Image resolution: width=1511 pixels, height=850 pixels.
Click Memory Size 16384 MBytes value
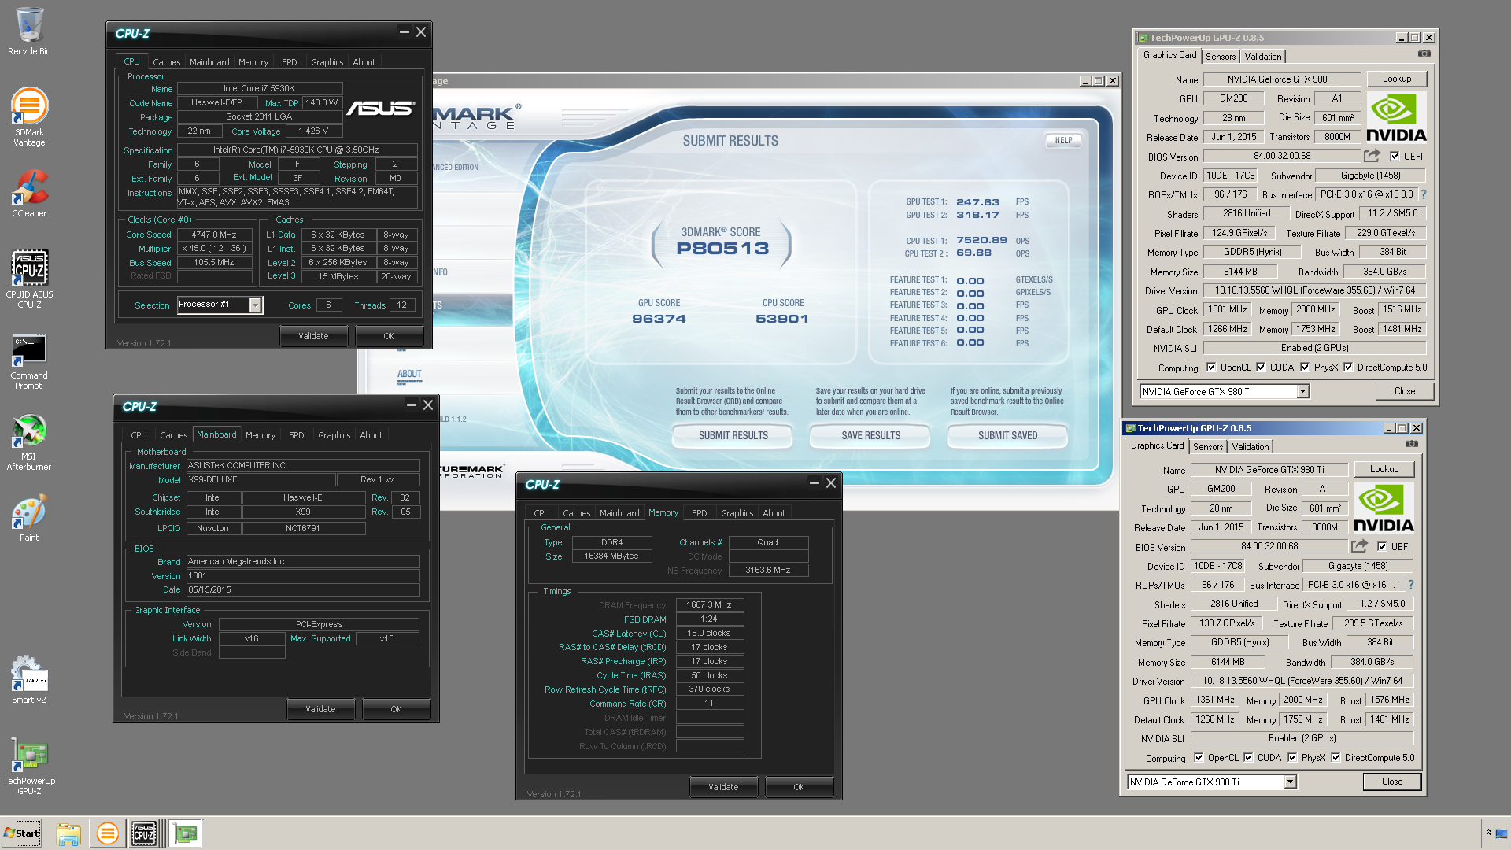pos(611,556)
